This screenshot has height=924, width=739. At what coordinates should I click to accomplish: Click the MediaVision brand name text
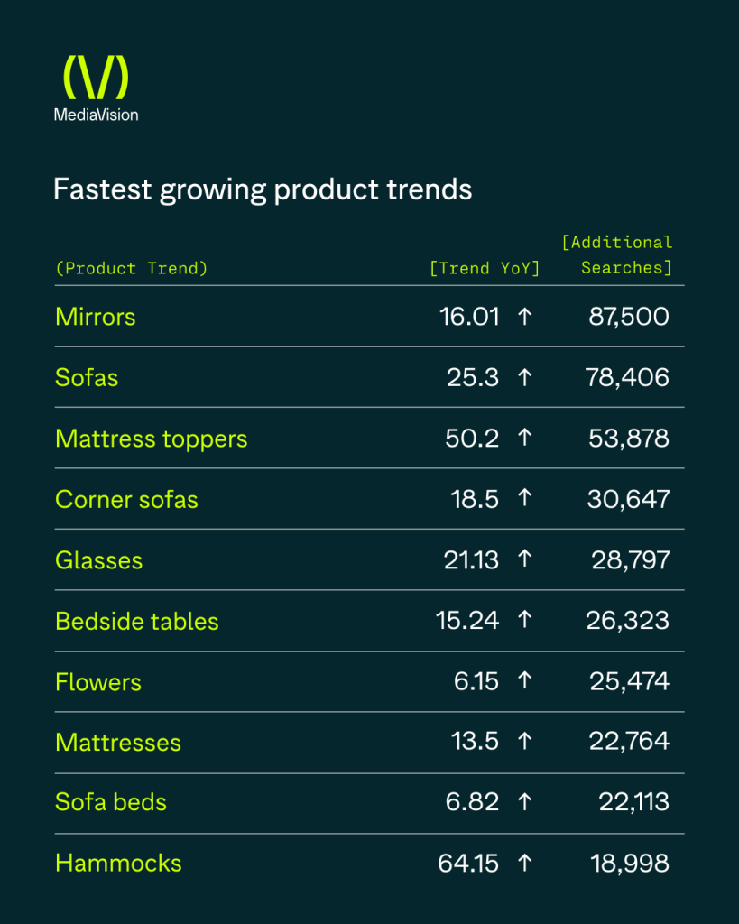[96, 115]
